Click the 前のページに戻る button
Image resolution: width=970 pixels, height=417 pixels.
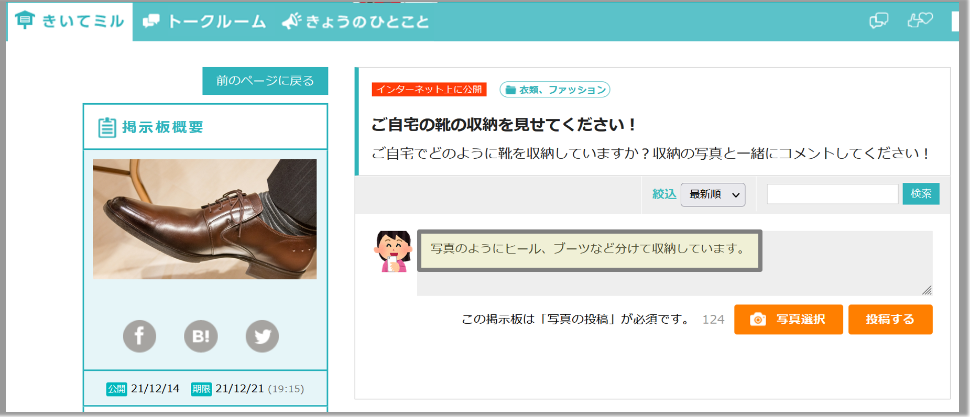click(265, 81)
